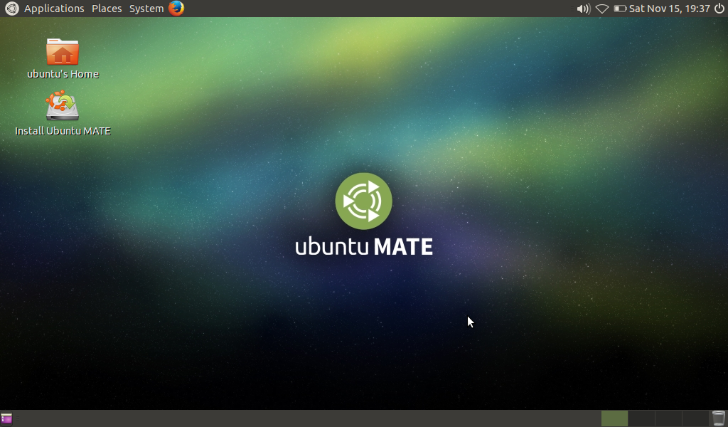Click the "ubuntu's Home" label
The width and height of the screenshot is (728, 427).
tap(63, 74)
